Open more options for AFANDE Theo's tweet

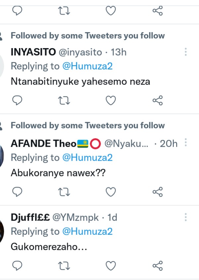pyautogui.click(x=186, y=143)
